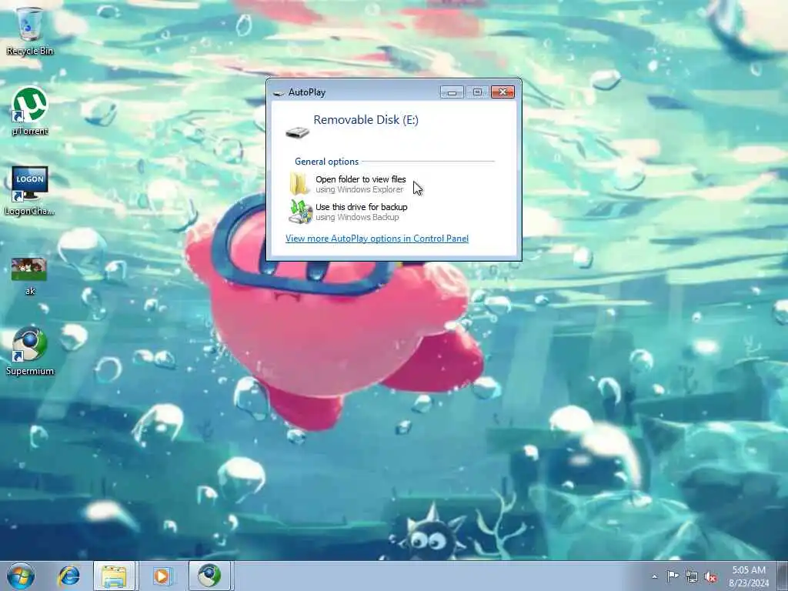The height and width of the screenshot is (591, 788).
Task: Open Windows Media Player from taskbar
Action: [162, 576]
